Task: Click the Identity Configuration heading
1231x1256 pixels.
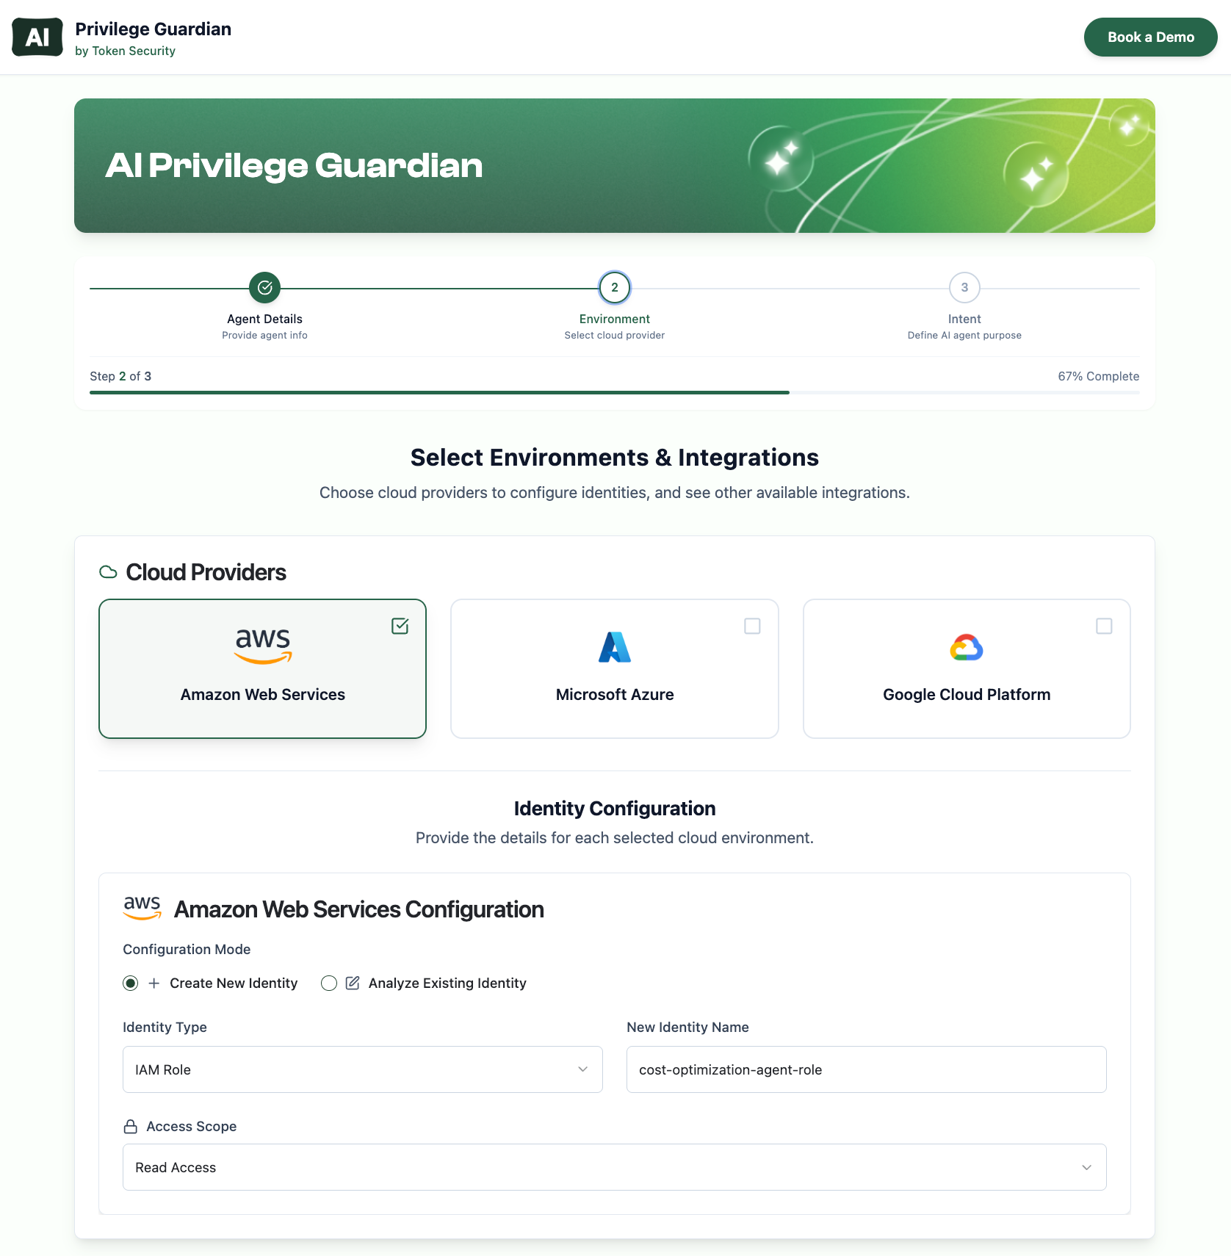Action: [x=615, y=809]
